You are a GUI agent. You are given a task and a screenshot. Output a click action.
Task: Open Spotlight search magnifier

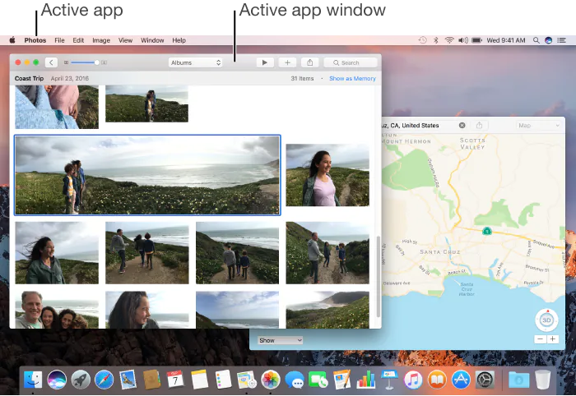tap(537, 40)
